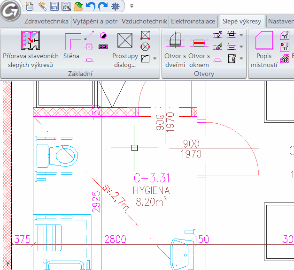This screenshot has width=294, height=270.
Task: Expand the Quick Access Toolbar customize arrow
Action: [132, 7]
